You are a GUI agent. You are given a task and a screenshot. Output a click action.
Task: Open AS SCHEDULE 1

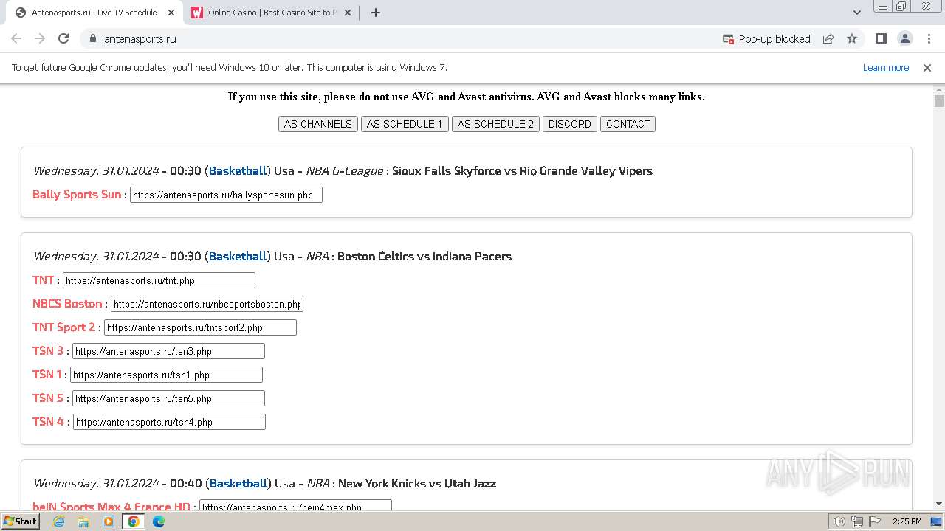(x=405, y=124)
